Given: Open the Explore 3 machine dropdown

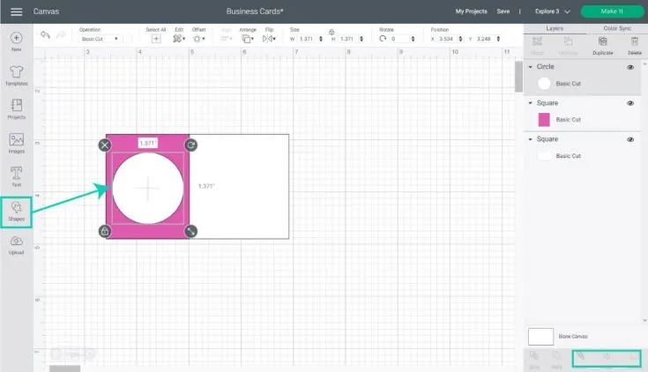Looking at the screenshot, I should 552,11.
